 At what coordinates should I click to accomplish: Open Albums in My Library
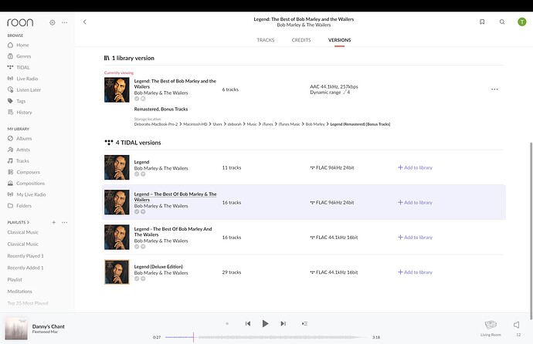[x=20, y=138]
